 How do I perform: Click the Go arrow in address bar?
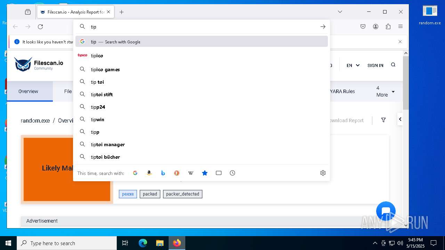coord(323,27)
